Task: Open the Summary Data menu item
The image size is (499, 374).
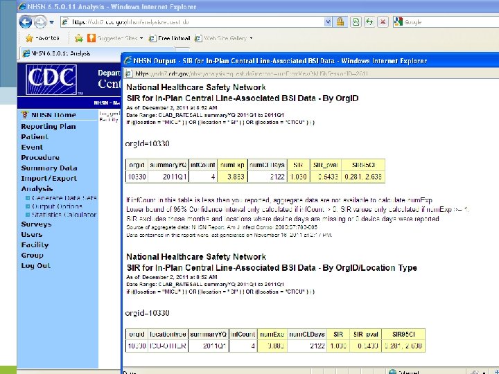Action: (49, 168)
